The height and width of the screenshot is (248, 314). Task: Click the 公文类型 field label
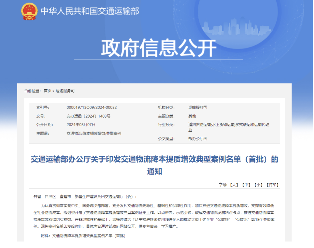[x=166, y=139]
